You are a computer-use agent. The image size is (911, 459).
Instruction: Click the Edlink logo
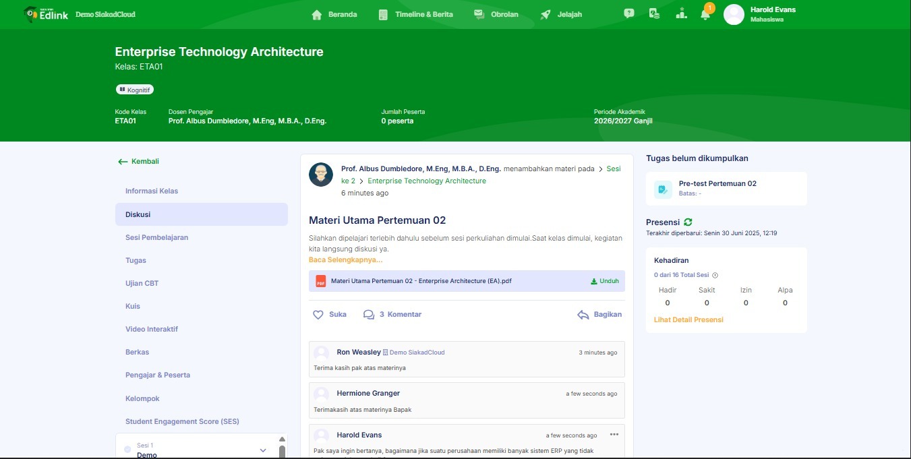coord(46,13)
